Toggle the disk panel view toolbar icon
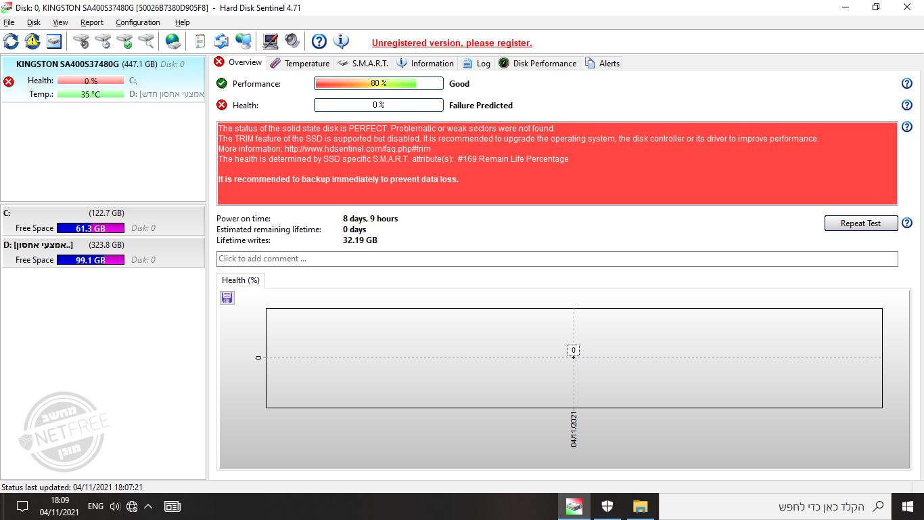Image resolution: width=924 pixels, height=520 pixels. point(54,41)
